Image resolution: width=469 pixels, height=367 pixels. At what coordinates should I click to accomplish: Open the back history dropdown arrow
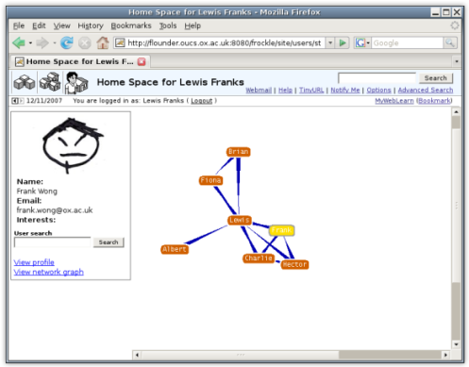tap(30, 42)
